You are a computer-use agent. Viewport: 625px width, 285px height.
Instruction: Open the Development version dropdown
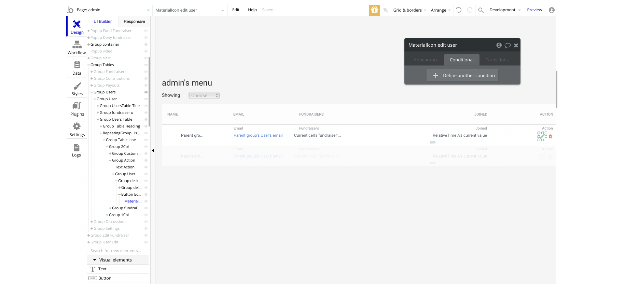coord(505,10)
